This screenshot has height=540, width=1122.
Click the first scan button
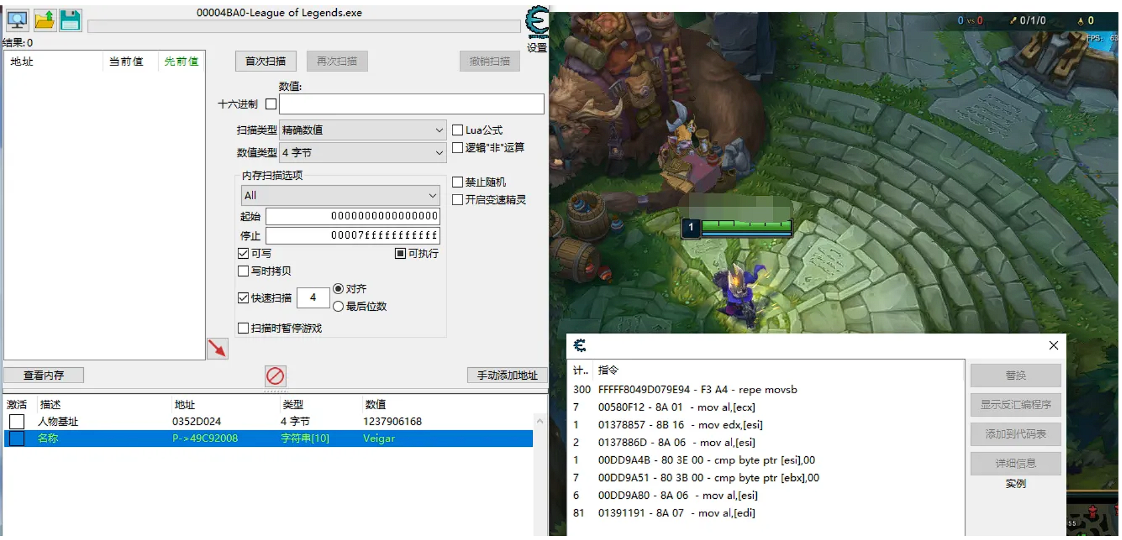pyautogui.click(x=265, y=61)
